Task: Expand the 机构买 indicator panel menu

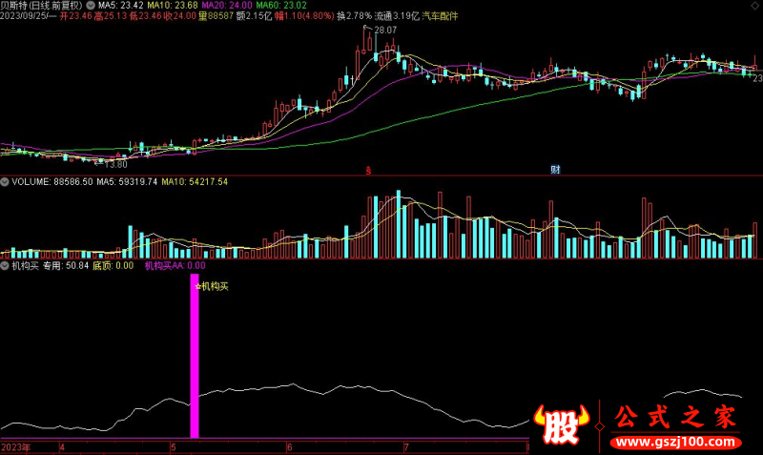Action: [5, 267]
